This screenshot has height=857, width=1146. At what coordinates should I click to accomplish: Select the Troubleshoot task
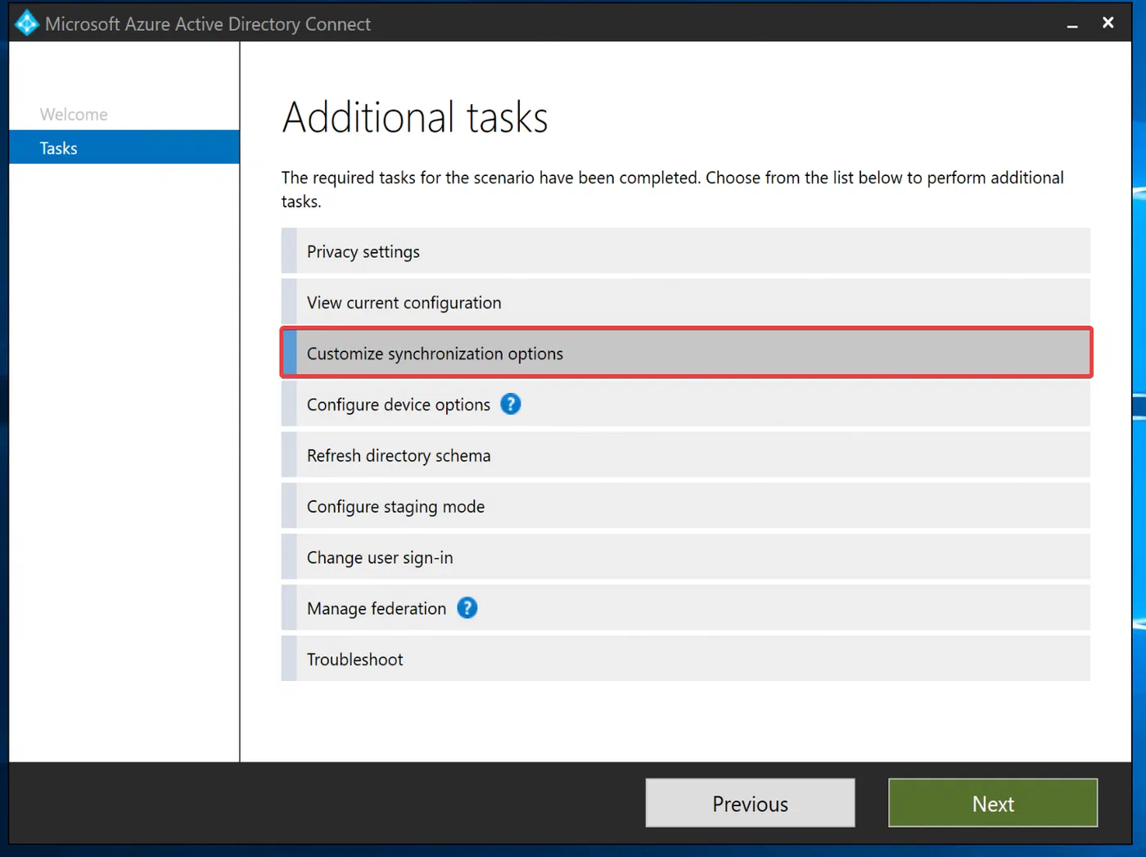(686, 659)
